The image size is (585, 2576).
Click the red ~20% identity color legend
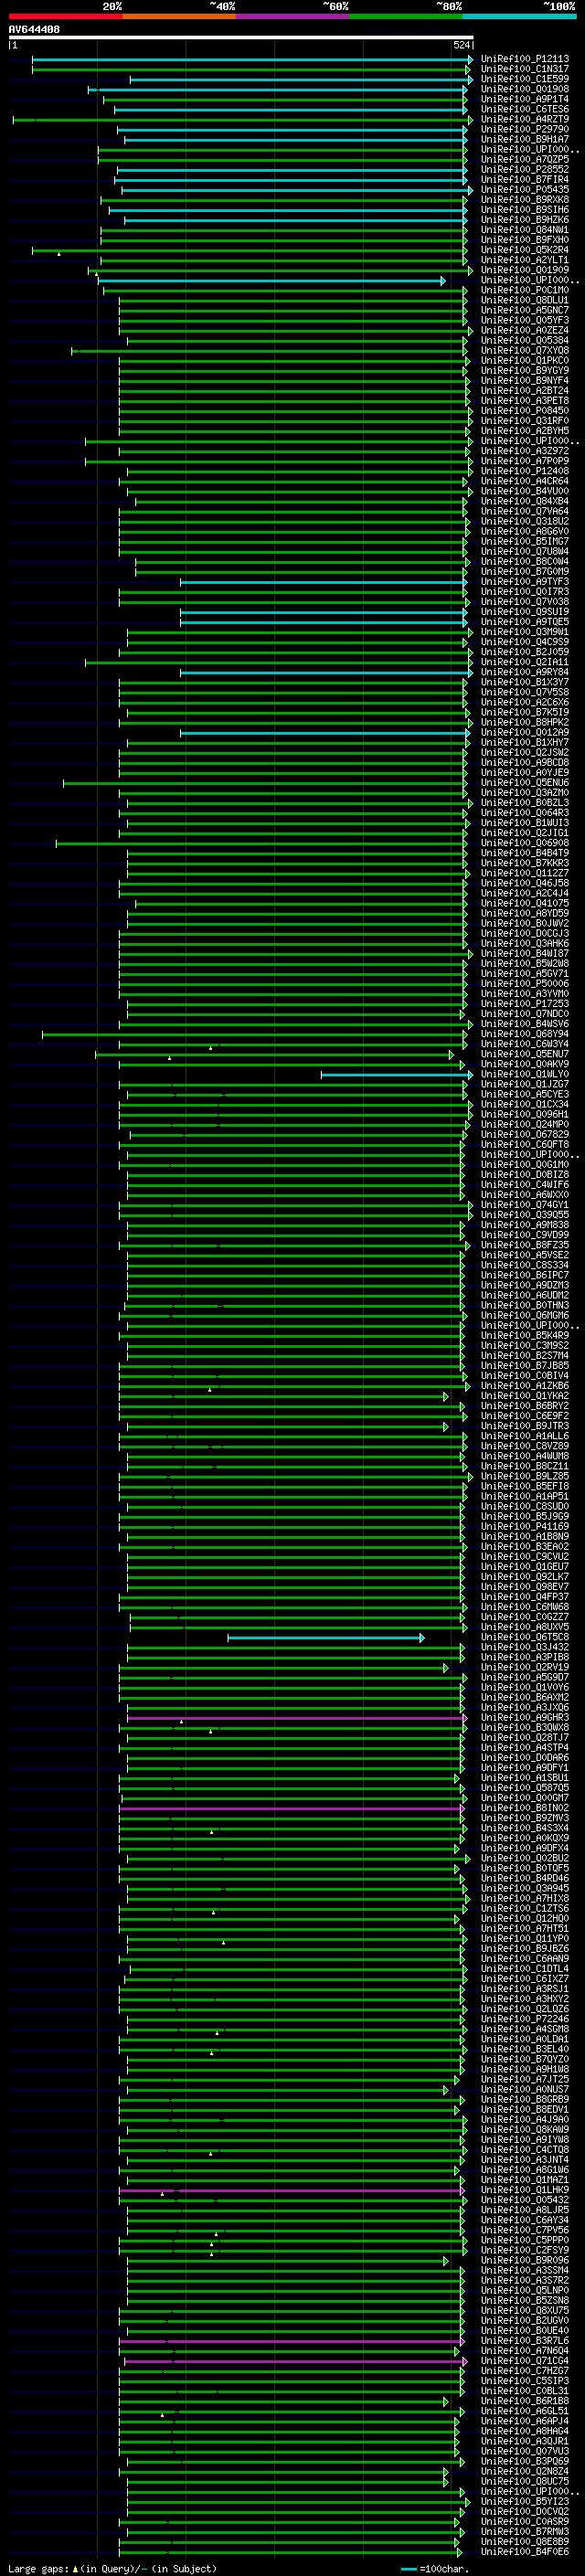tap(65, 16)
